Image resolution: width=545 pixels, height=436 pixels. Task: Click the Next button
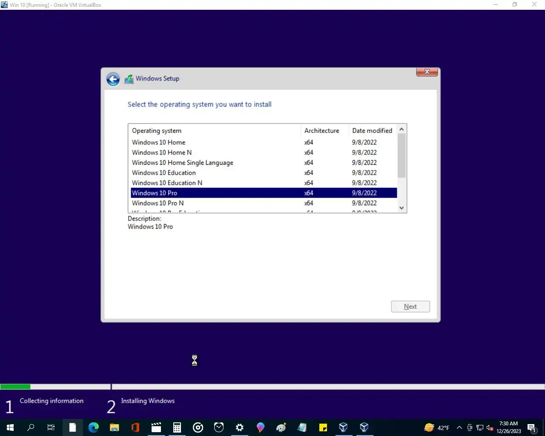point(410,307)
